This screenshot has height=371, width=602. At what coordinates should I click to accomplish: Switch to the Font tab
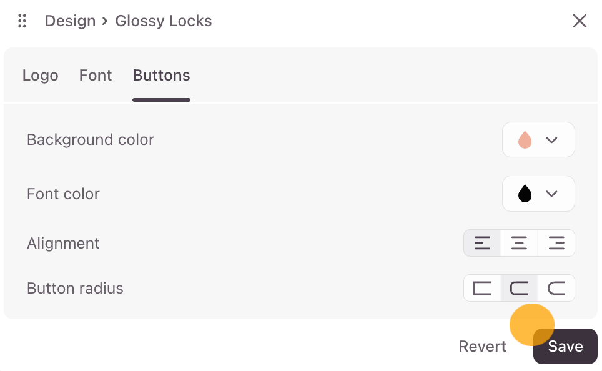coord(96,76)
